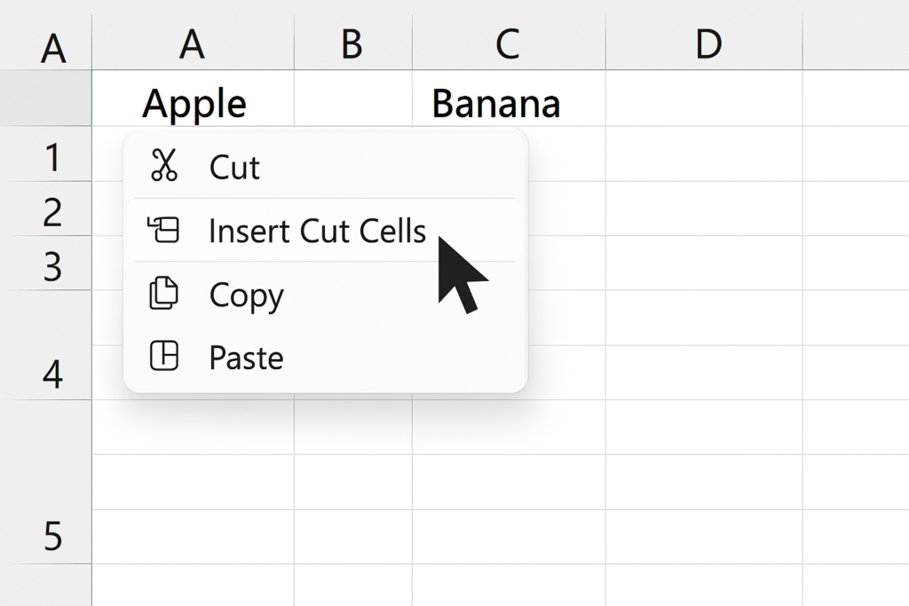The height and width of the screenshot is (606, 909).
Task: Select Insert Cut Cells menu entry
Action: point(325,230)
